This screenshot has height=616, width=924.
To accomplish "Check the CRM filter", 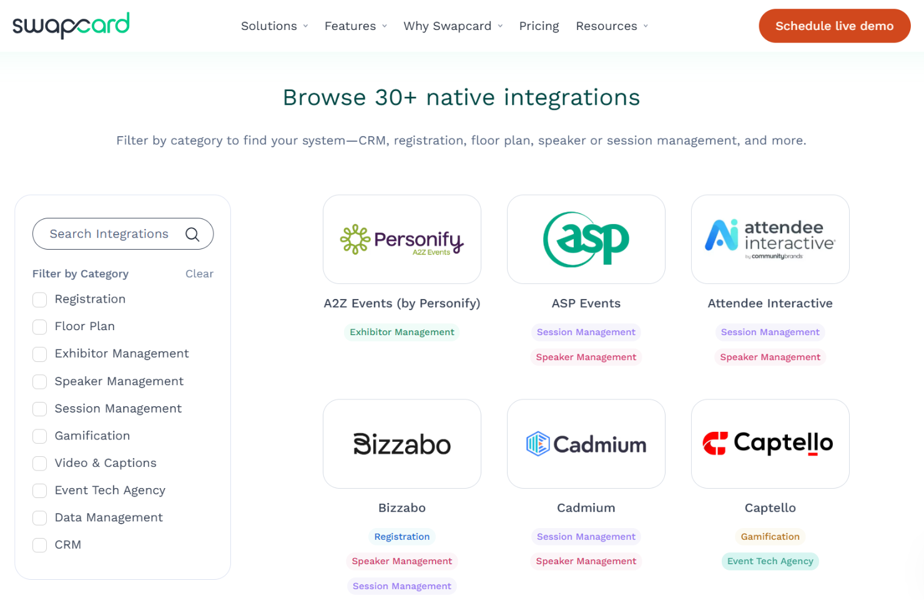I will [x=40, y=545].
